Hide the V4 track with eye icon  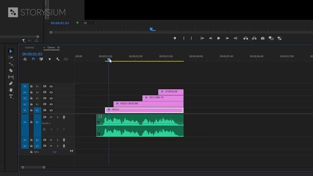coord(51,92)
